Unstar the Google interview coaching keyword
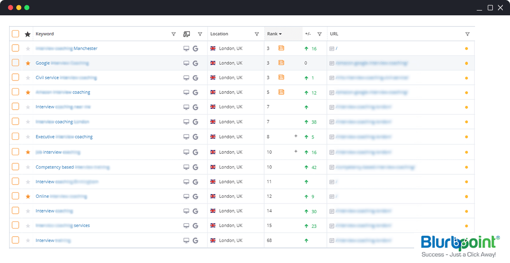This screenshot has width=510, height=263. point(28,63)
